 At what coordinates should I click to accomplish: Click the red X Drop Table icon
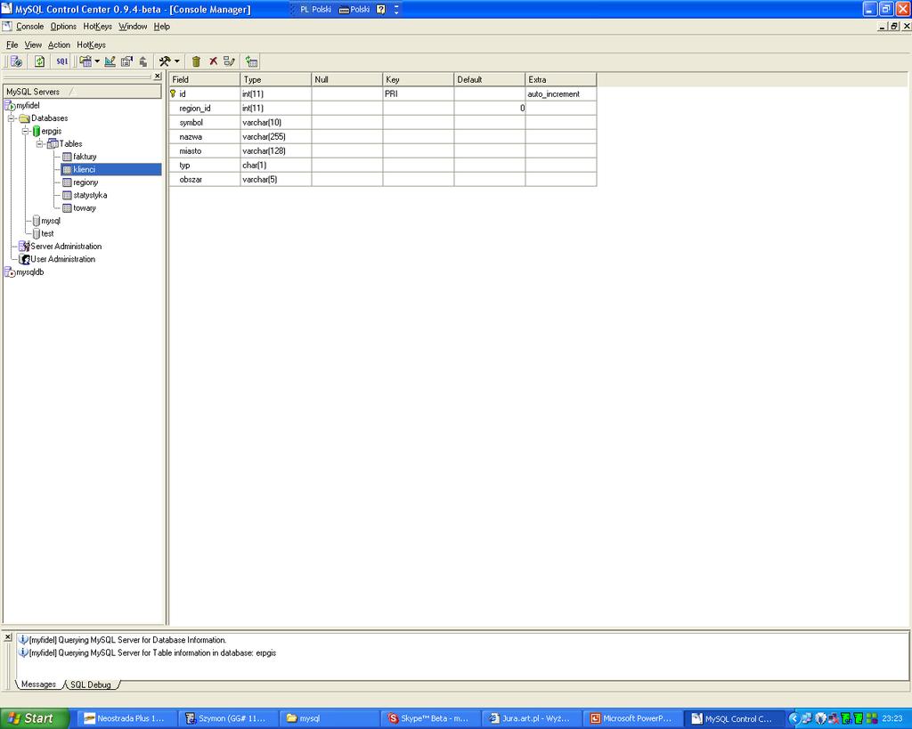213,61
